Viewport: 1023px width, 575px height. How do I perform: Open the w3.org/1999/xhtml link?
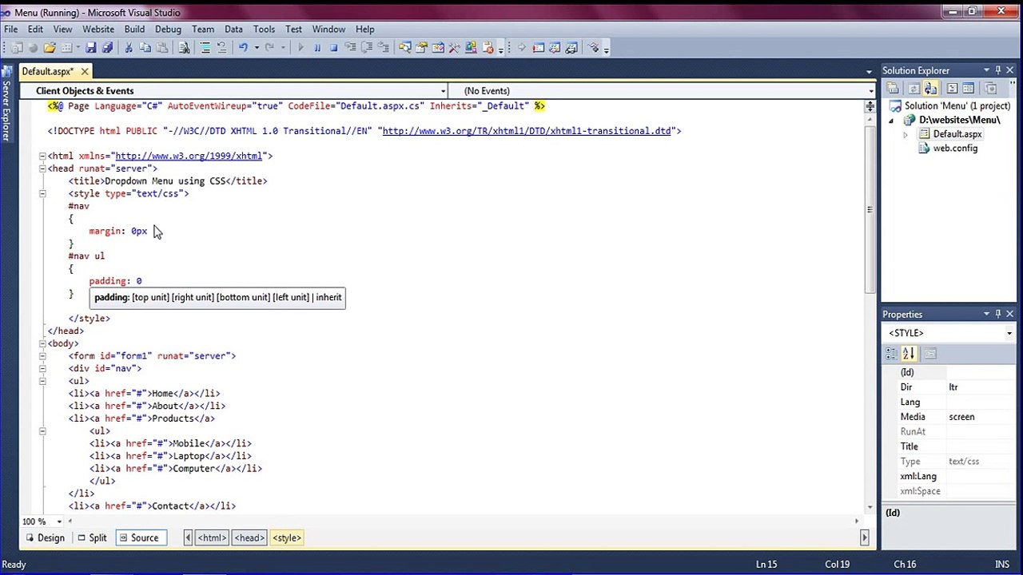click(189, 156)
